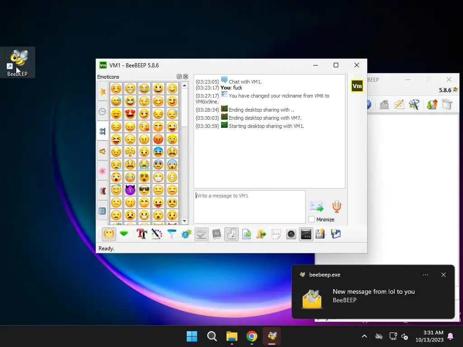
Task: Insert the purple devil emoticon
Action: click(130, 190)
